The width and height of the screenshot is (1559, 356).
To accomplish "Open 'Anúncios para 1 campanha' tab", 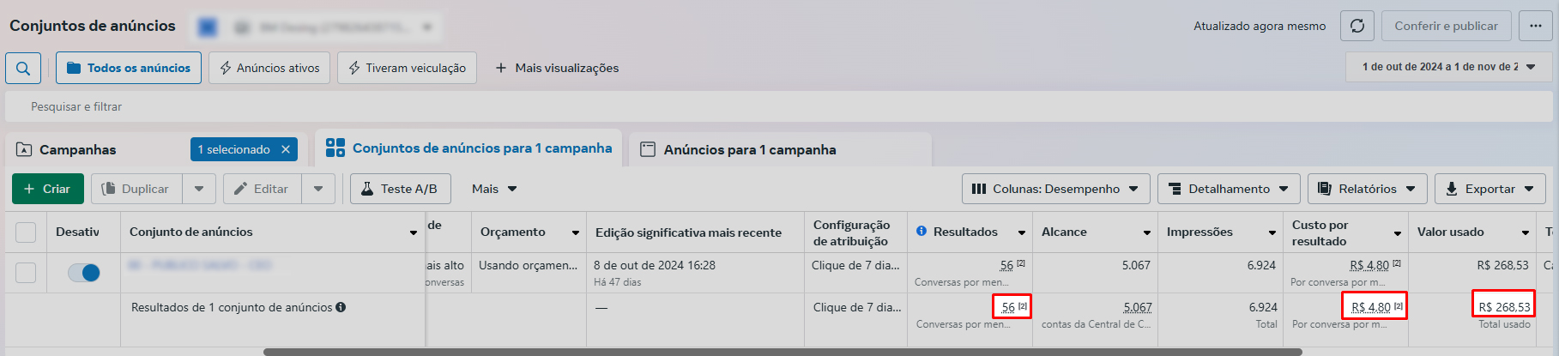I will click(749, 149).
